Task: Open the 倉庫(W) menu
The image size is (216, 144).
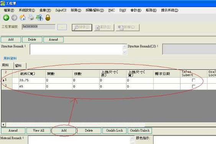Action: [45, 10]
